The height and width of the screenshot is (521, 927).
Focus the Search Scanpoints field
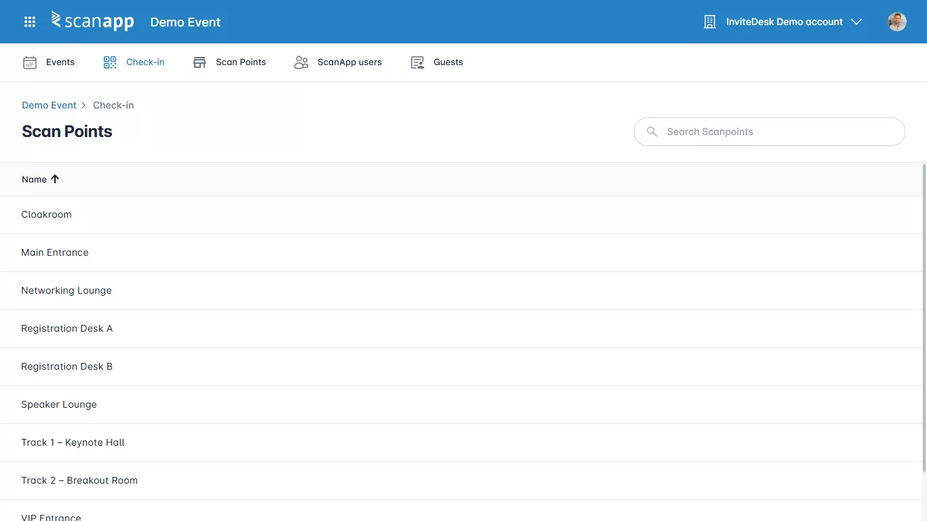click(770, 132)
